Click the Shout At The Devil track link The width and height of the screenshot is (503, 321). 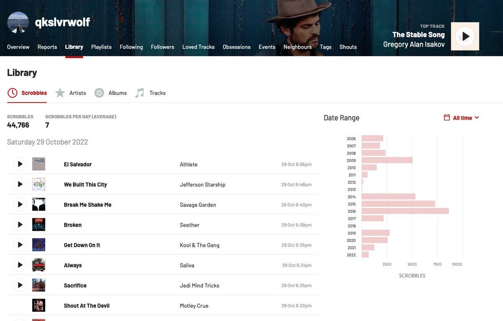pos(86,305)
